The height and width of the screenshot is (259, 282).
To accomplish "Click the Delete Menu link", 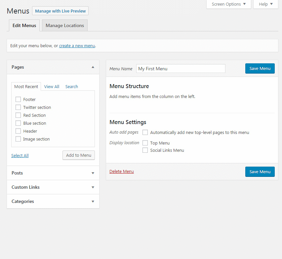I will [x=121, y=171].
